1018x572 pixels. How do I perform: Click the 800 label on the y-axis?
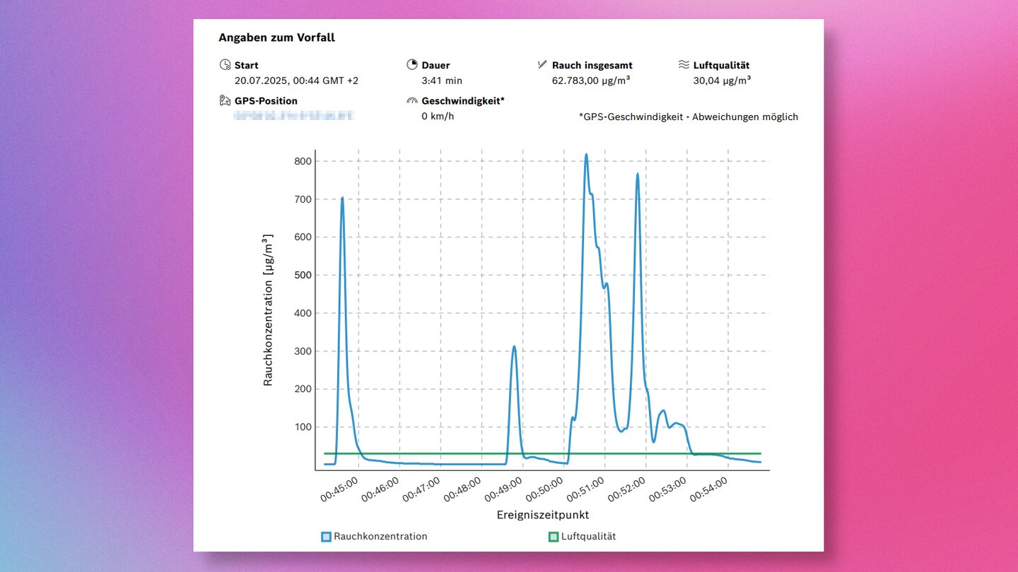[x=303, y=161]
